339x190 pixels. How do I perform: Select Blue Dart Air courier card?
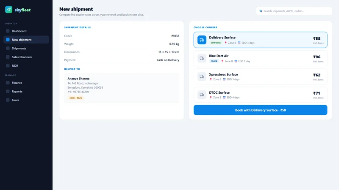click(x=260, y=58)
